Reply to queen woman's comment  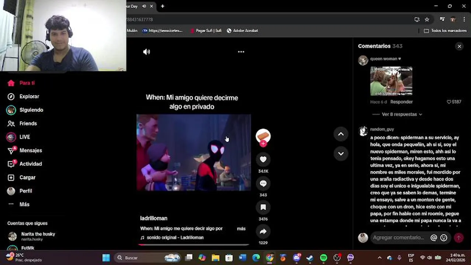401,102
